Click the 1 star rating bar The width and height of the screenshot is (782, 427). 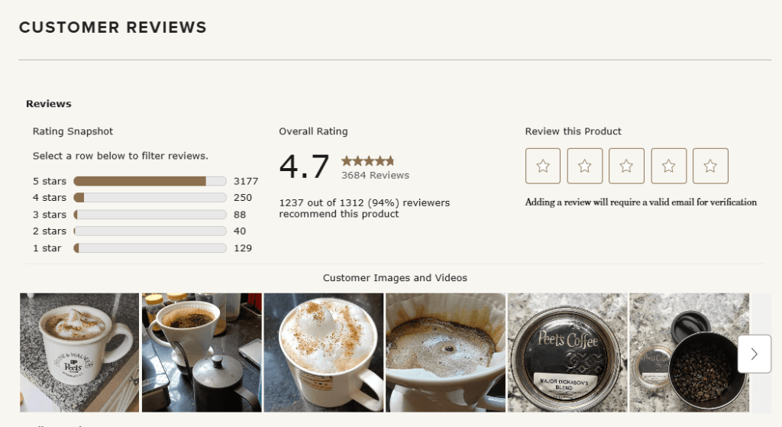(x=150, y=248)
